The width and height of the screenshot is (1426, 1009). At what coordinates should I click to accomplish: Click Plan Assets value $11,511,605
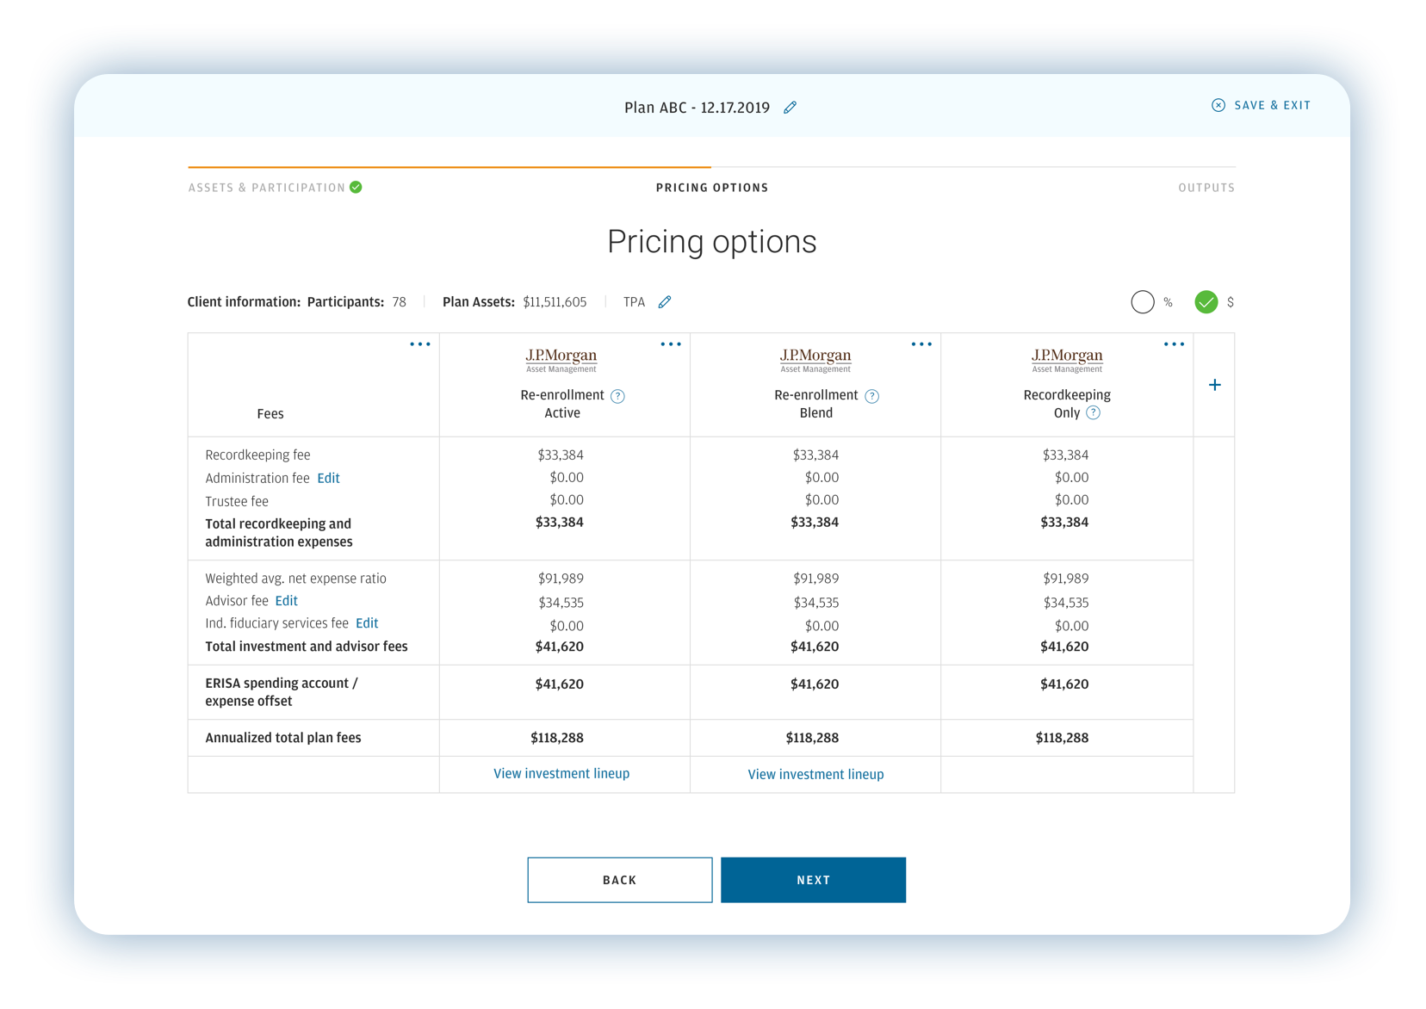(x=555, y=302)
